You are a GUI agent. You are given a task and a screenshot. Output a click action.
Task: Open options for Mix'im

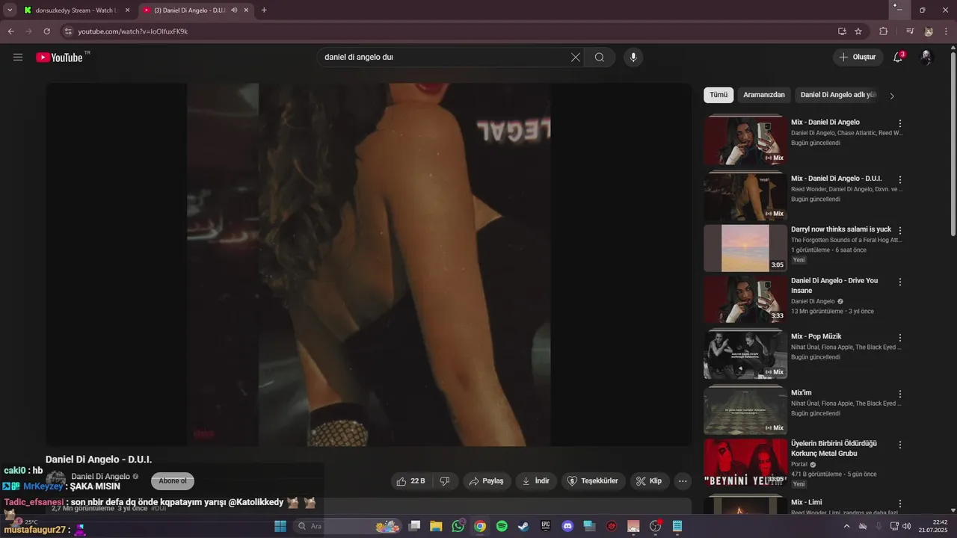(900, 394)
